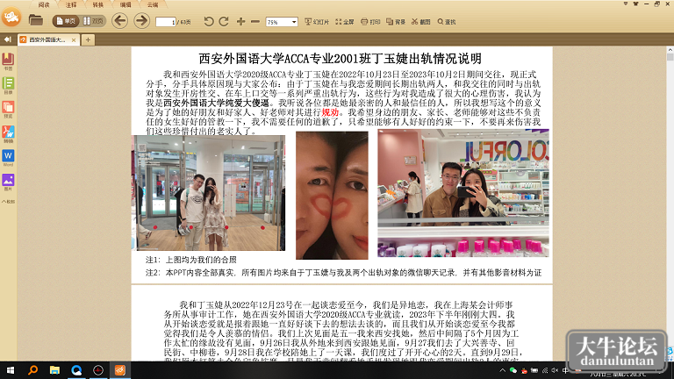Image resolution: width=674 pixels, height=379 pixels.
Task: Click the purple image (图片) sidebar icon
Action: 8,182
